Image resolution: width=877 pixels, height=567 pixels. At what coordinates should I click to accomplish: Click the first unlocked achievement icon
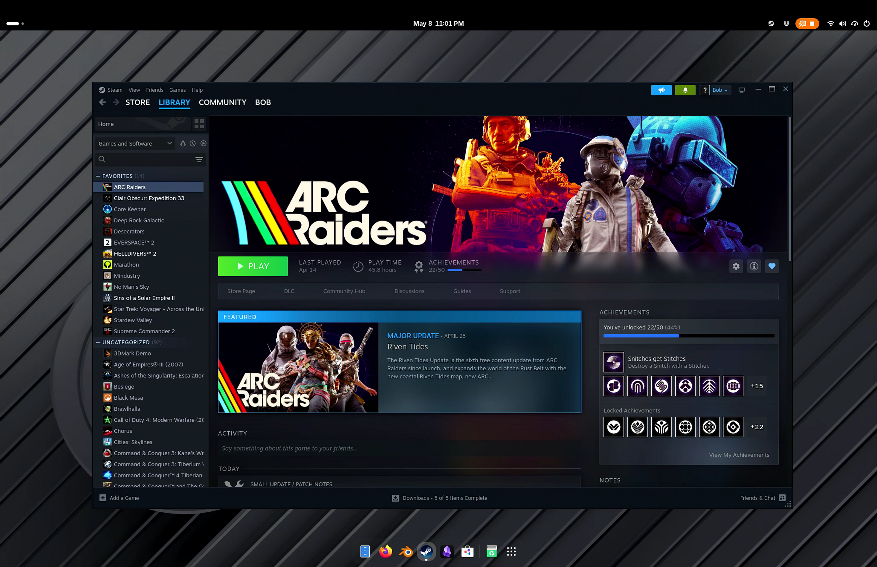pos(614,386)
